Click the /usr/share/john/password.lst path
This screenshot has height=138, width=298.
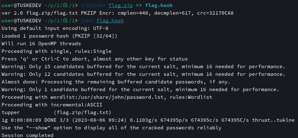[x=119, y=97]
